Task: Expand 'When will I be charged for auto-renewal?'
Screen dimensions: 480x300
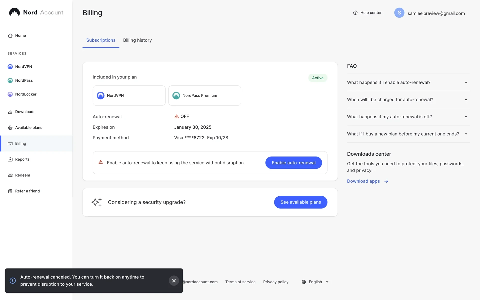Action: (x=408, y=100)
